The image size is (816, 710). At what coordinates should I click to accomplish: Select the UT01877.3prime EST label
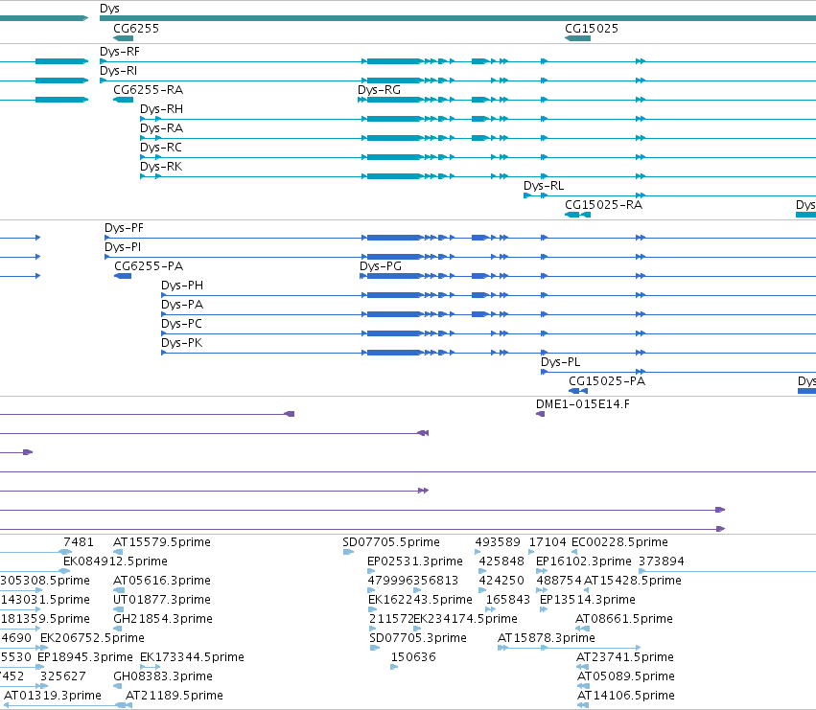point(162,600)
